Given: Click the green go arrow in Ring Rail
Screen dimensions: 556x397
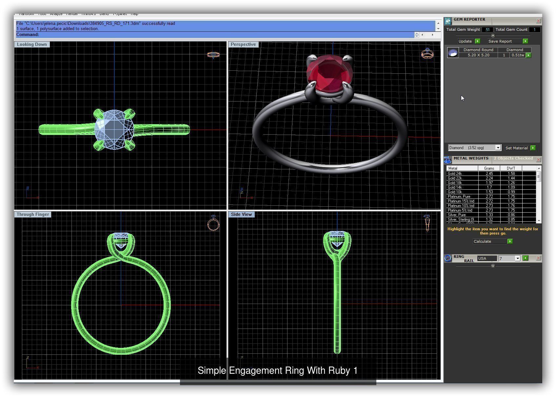Looking at the screenshot, I should pos(526,258).
